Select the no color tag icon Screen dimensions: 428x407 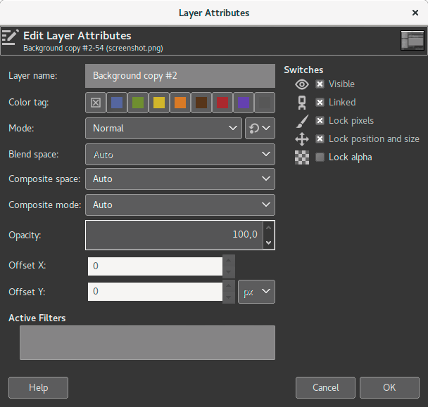click(96, 103)
